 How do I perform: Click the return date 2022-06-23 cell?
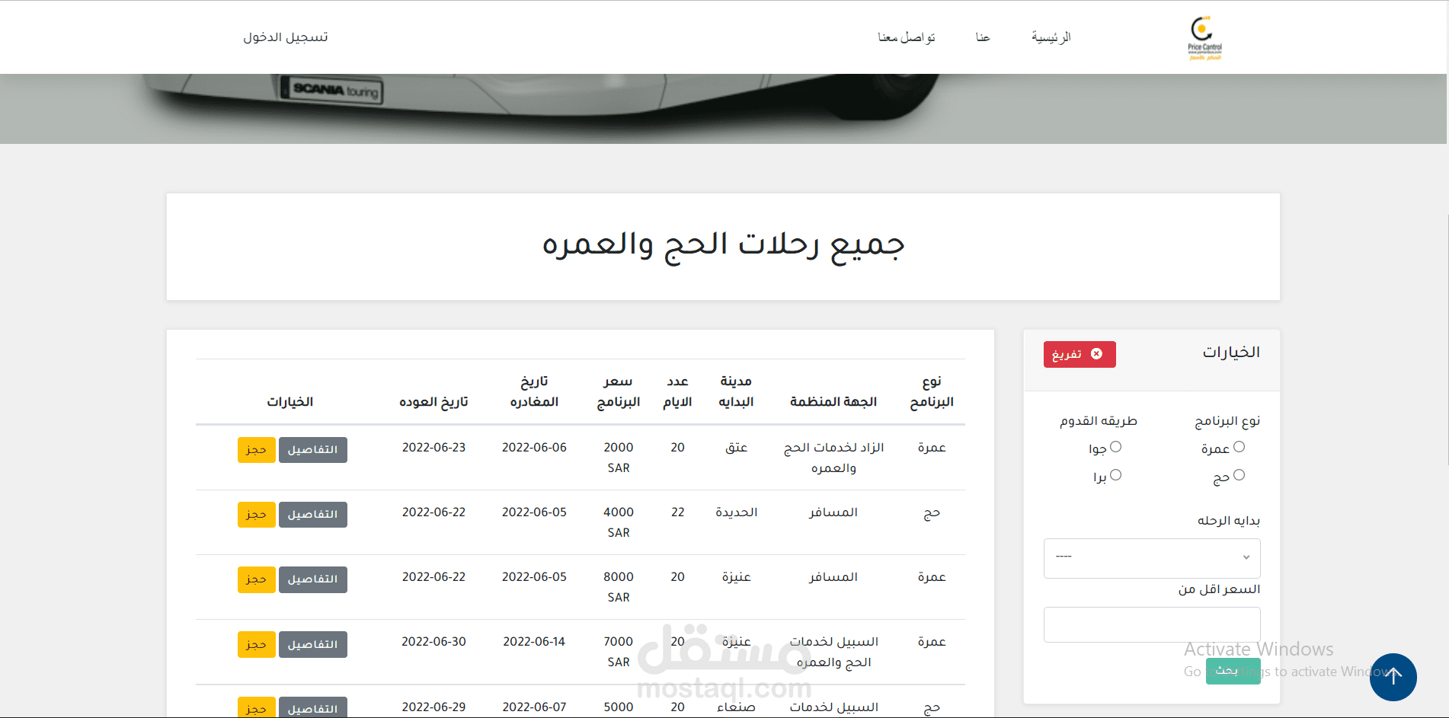coord(433,448)
